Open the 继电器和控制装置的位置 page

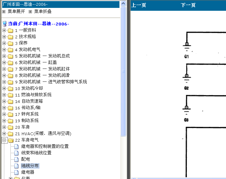coord(45,146)
